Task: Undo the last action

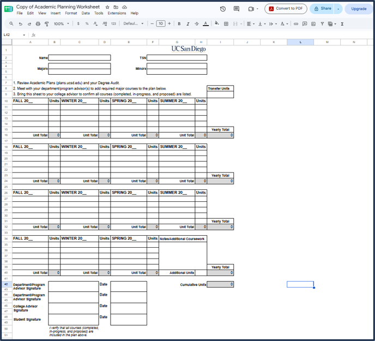Action: 20,23
